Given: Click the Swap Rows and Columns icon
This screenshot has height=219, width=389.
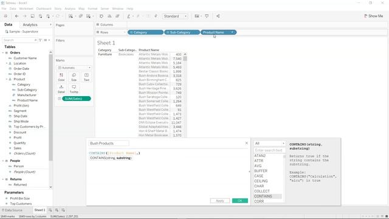Looking at the screenshot, I should (102, 16).
